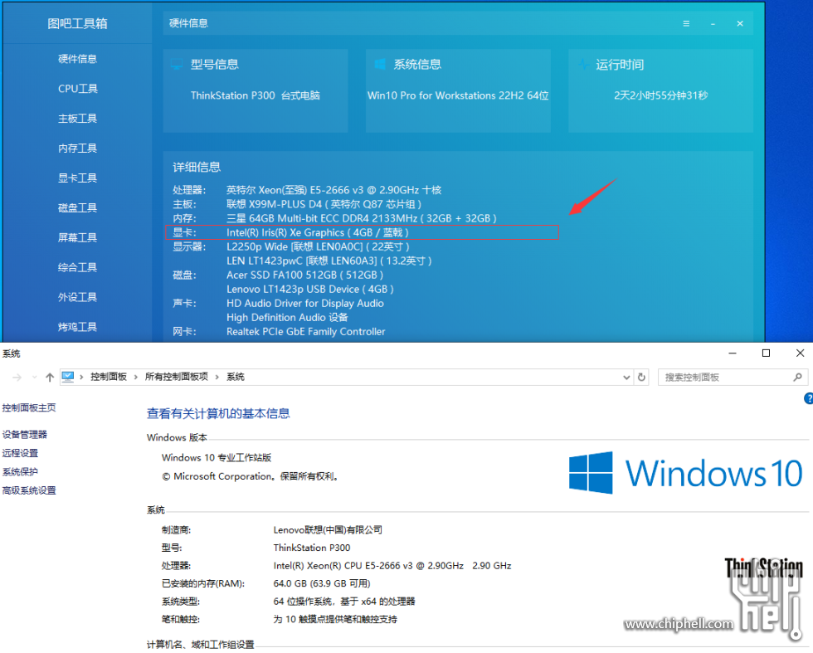The width and height of the screenshot is (813, 653).
Task: Minimize the 系统 window
Action: [x=732, y=353]
